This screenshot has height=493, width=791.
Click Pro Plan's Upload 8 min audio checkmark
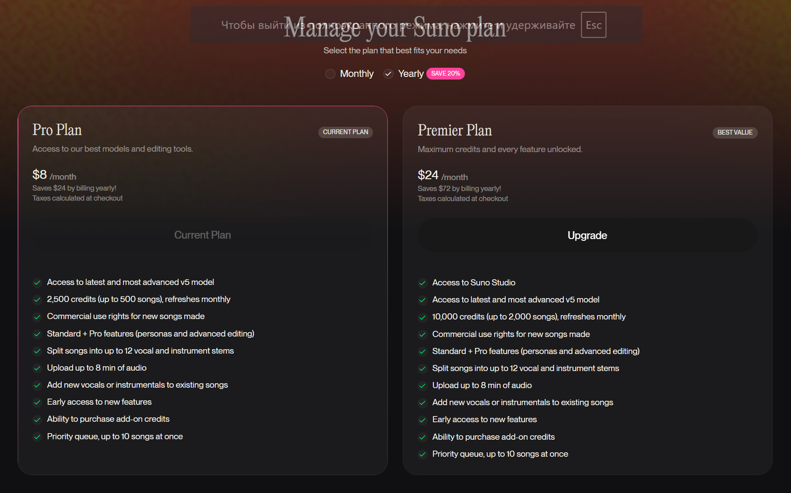tap(37, 368)
